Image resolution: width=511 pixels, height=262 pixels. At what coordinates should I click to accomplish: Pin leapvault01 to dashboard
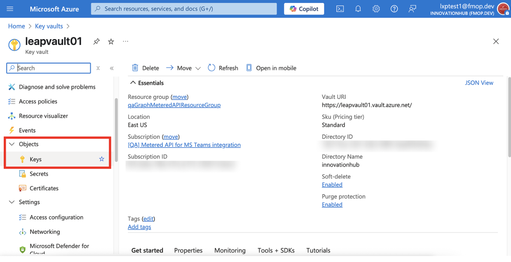pyautogui.click(x=96, y=42)
